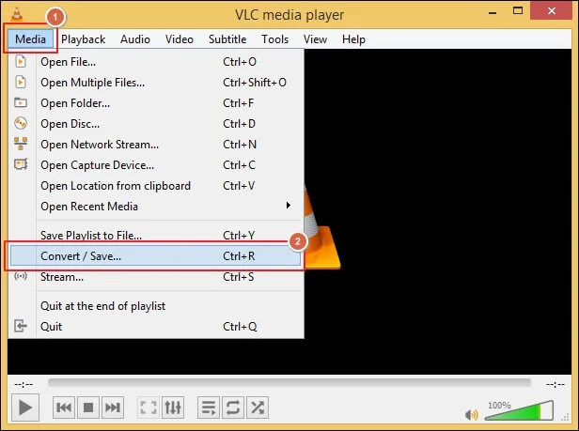
Task: Click the elapsed time label
Action: coord(23,384)
